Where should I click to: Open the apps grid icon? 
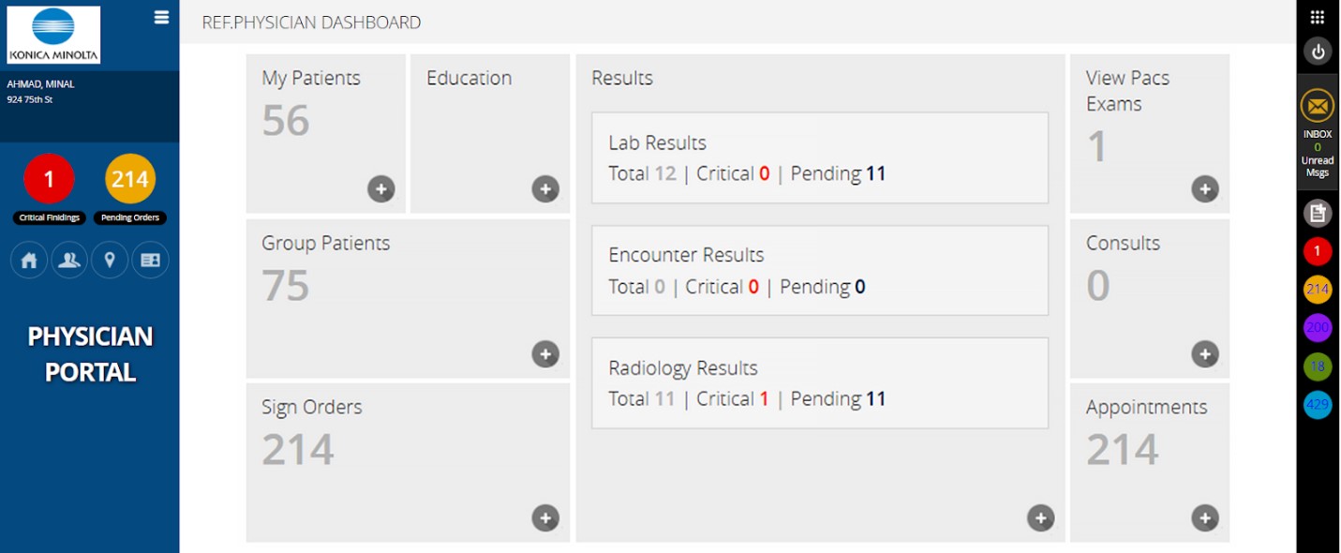point(1318,17)
